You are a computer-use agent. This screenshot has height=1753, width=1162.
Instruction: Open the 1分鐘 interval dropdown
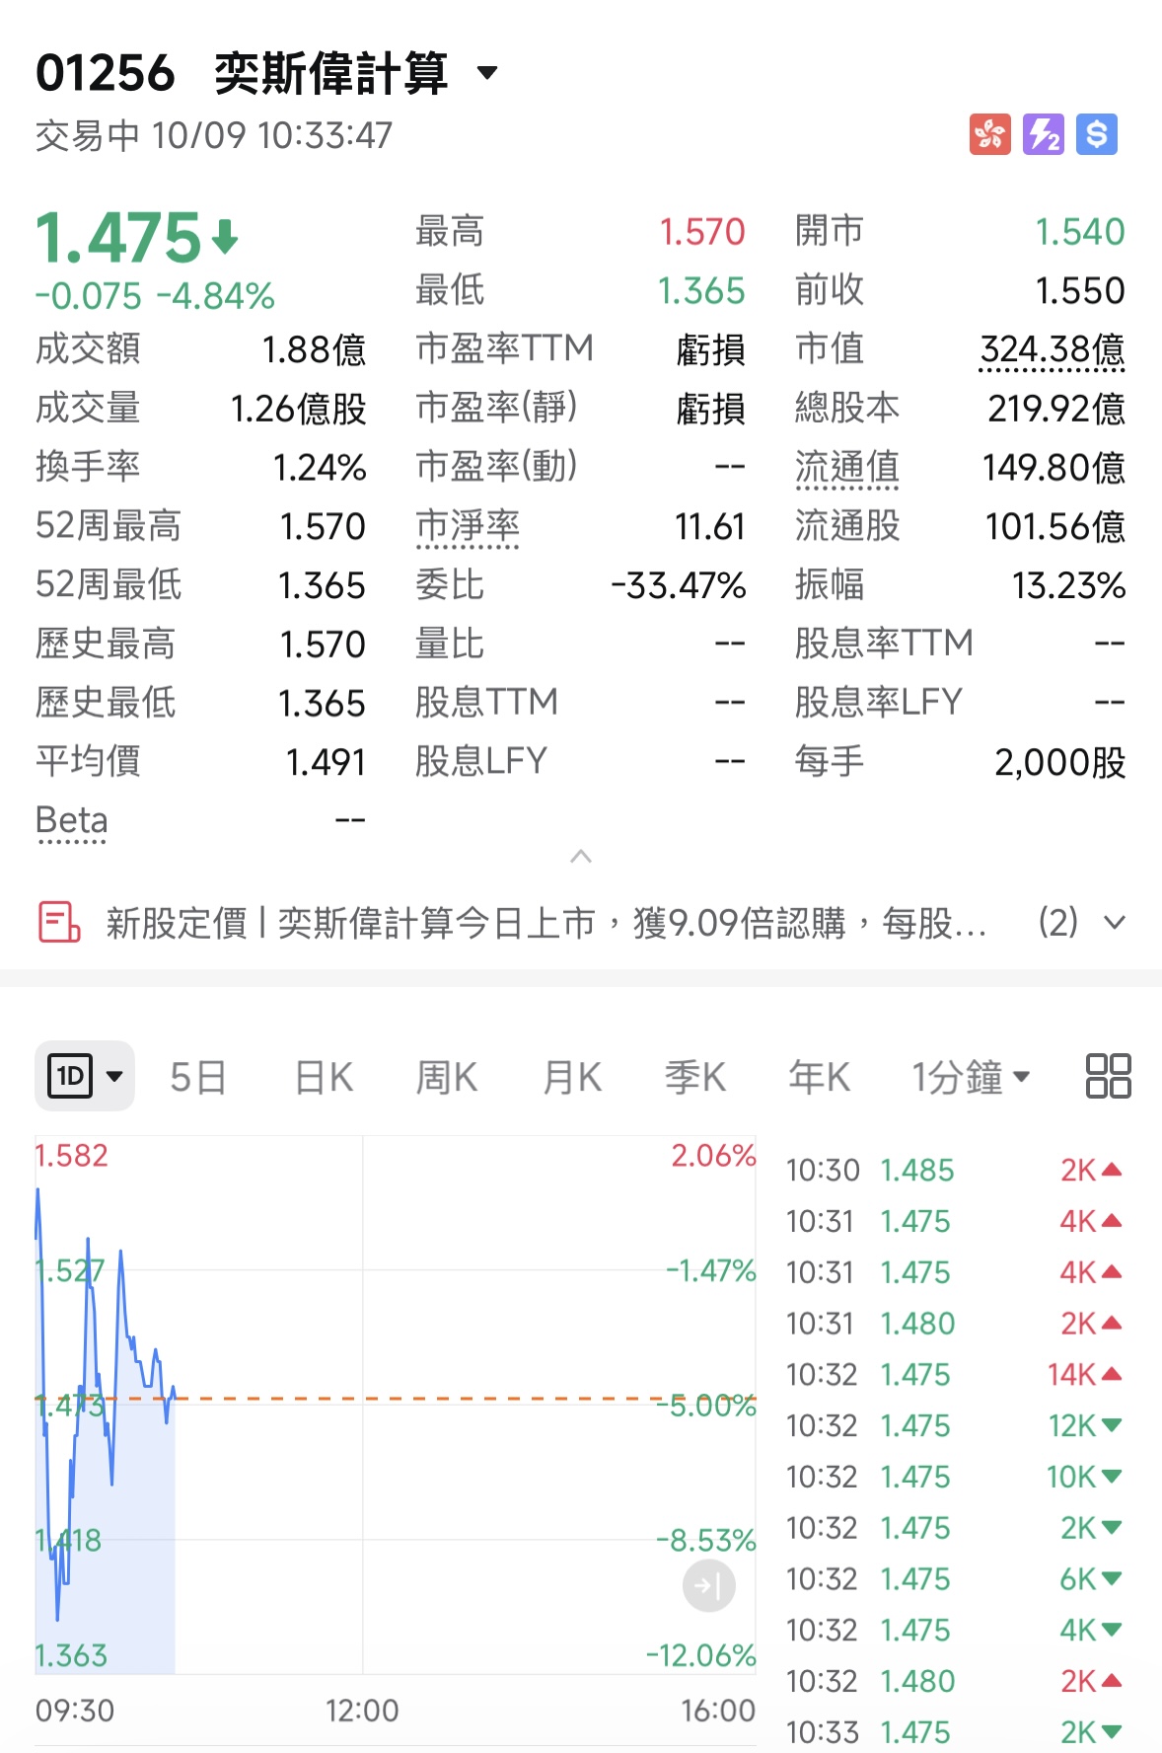pos(971,1077)
